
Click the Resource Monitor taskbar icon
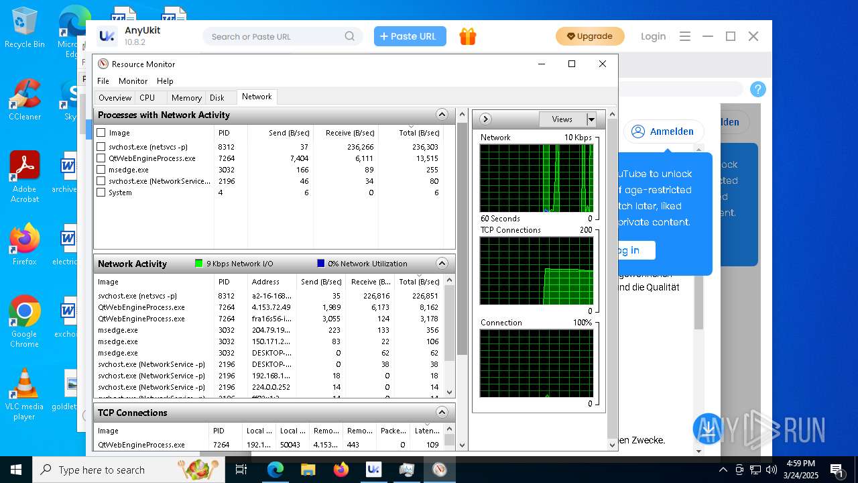[x=439, y=470]
